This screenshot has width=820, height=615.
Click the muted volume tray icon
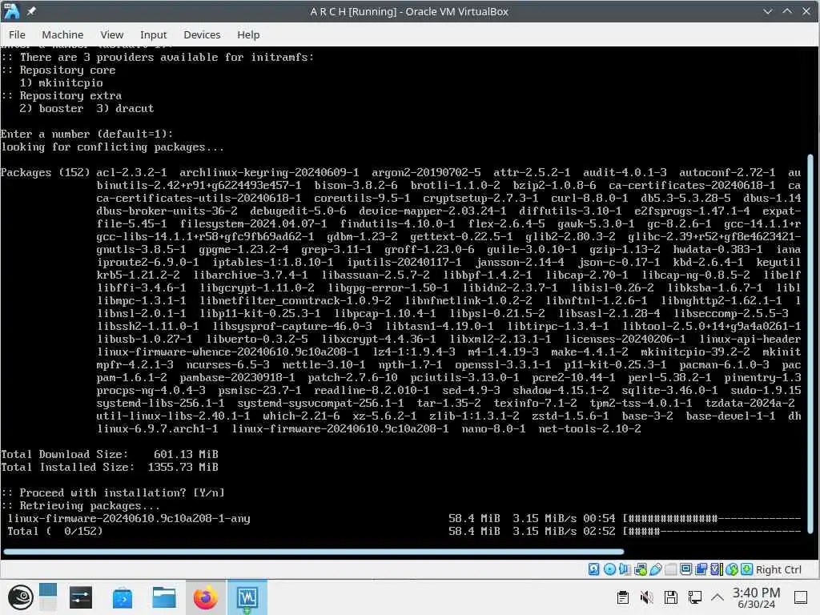647,597
